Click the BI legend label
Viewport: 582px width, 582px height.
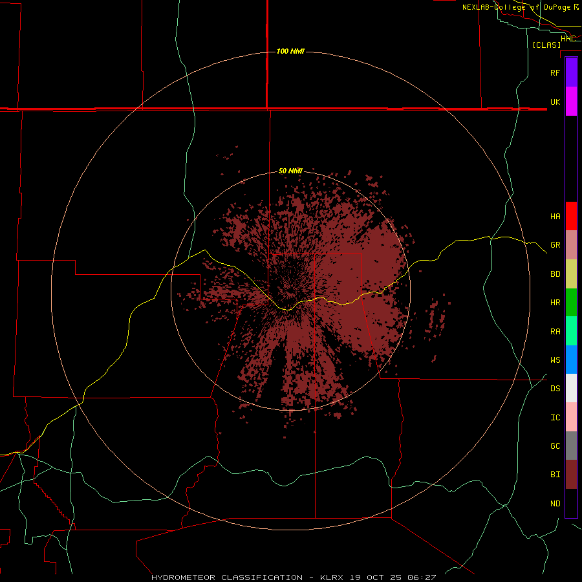tap(555, 475)
